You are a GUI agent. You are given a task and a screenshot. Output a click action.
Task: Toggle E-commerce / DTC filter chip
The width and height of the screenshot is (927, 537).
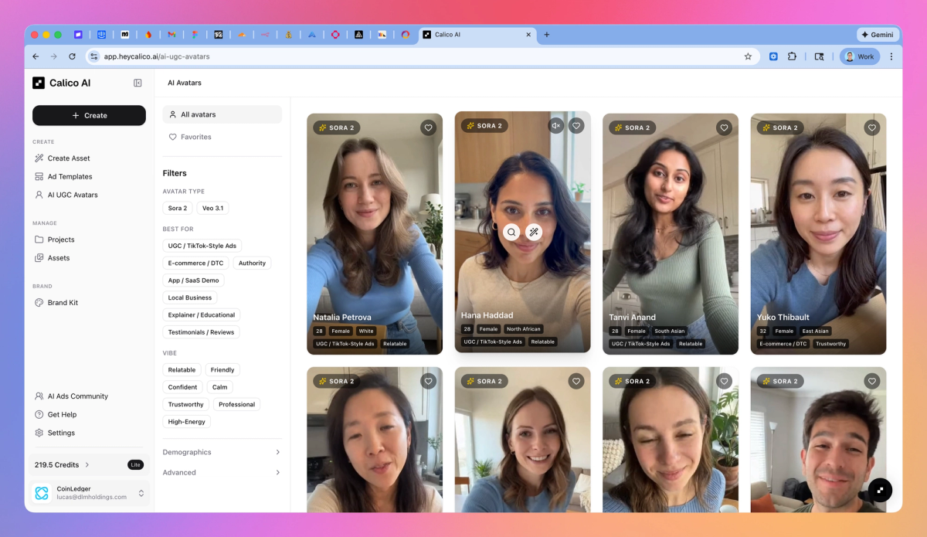pos(196,263)
